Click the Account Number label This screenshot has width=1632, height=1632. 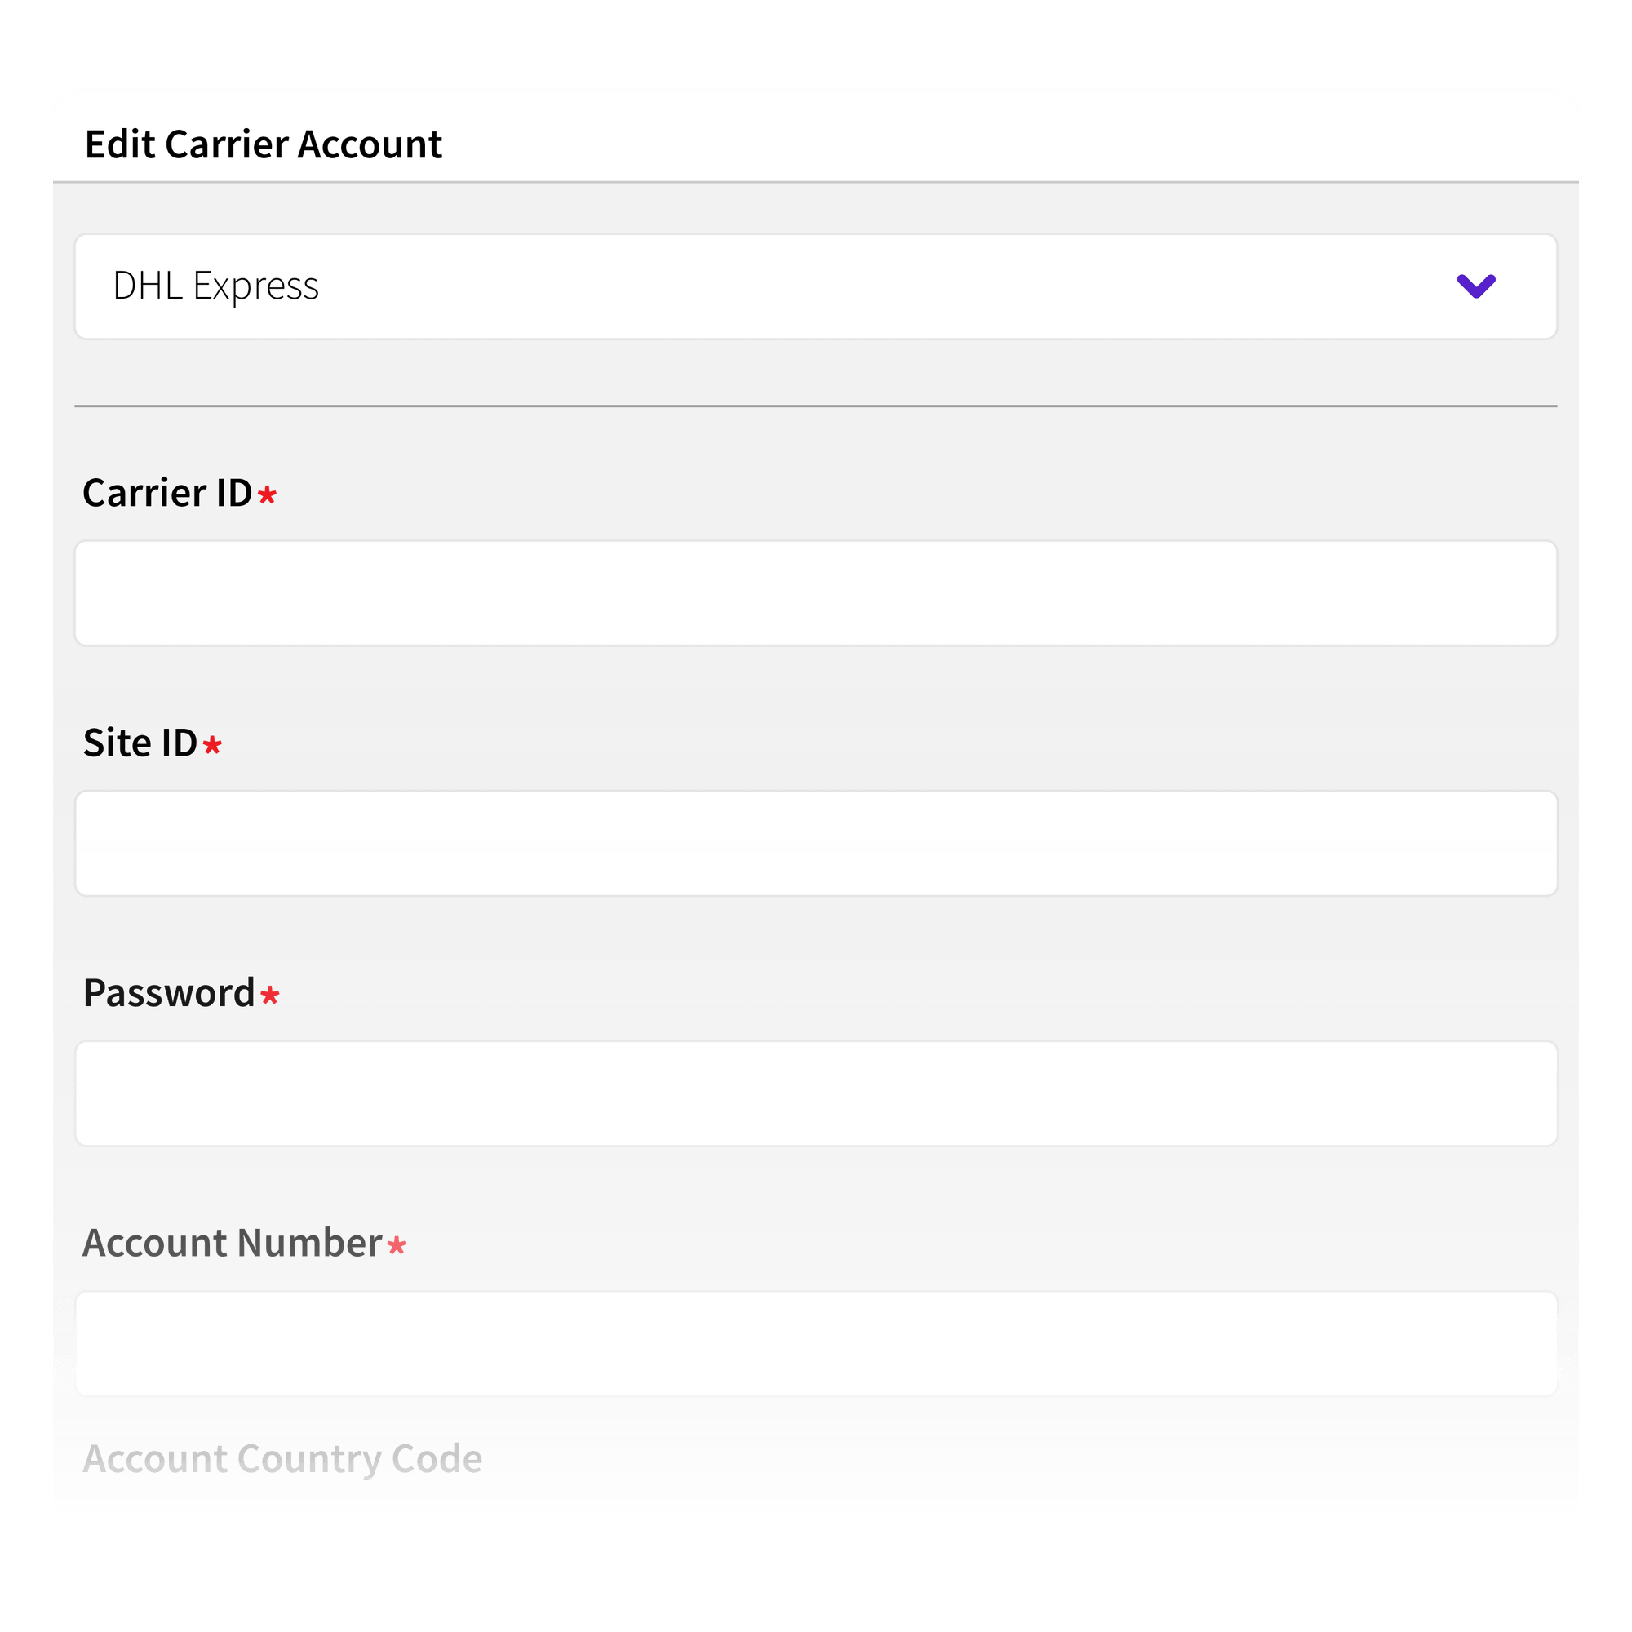[x=233, y=1243]
